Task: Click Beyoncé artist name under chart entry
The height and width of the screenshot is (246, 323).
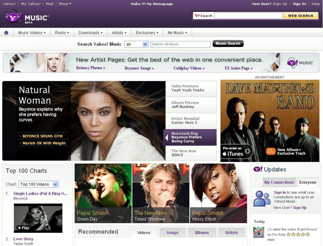Action: click(20, 198)
